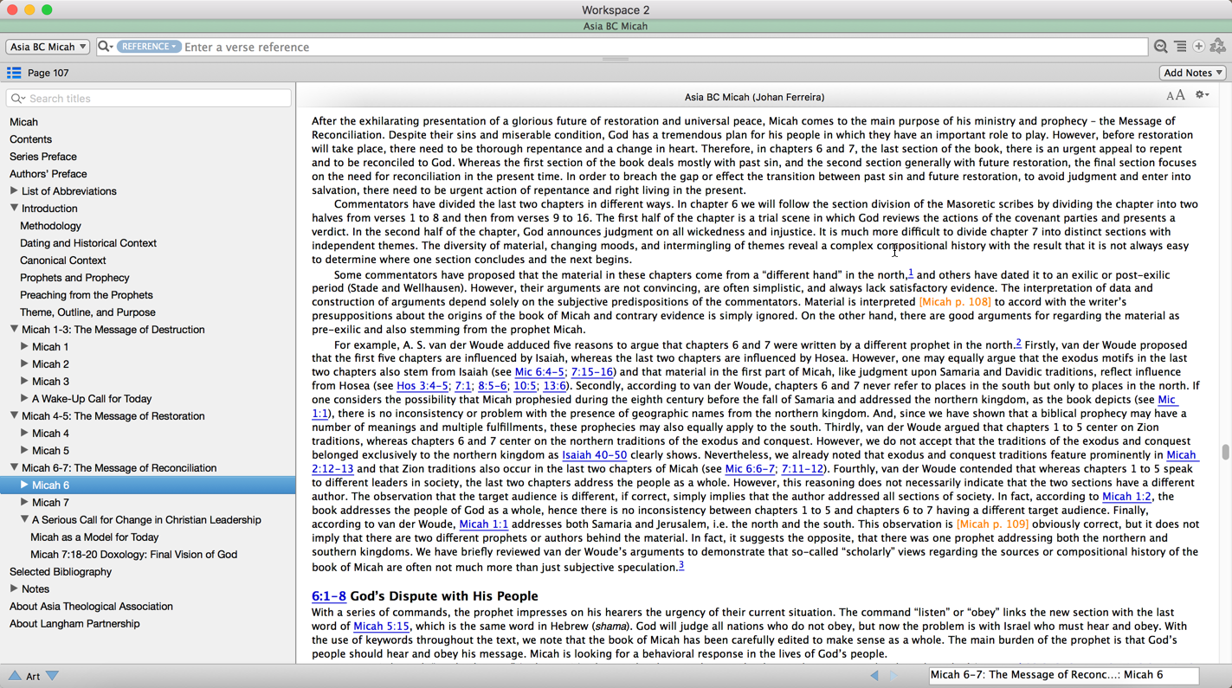The height and width of the screenshot is (688, 1232).
Task: Open the Asia BC Micah module dropdown
Action: click(48, 47)
